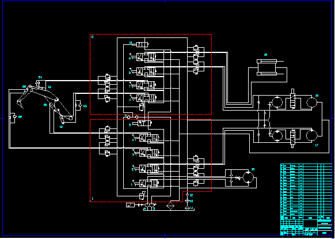This screenshot has width=335, height=239.
Task: Select the vertical valve between the lower motors
Action: (292, 138)
